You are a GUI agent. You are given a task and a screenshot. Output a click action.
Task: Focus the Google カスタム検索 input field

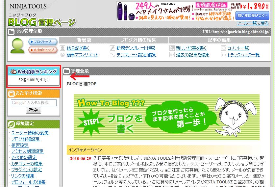pyautogui.click(x=34, y=103)
